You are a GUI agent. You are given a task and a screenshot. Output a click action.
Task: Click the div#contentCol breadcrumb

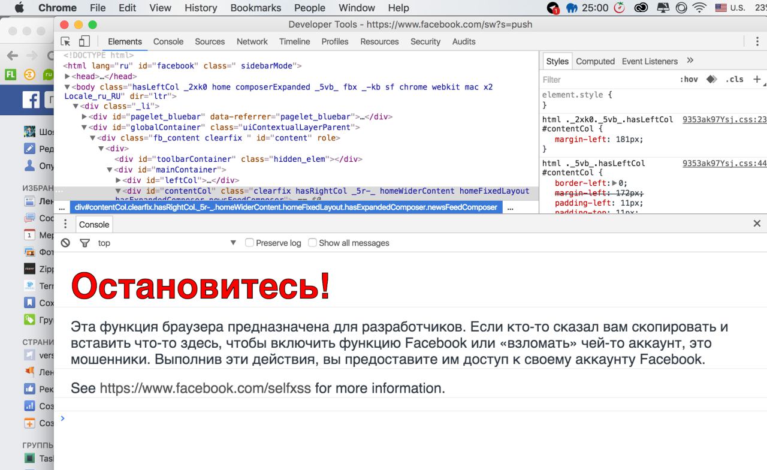click(286, 207)
